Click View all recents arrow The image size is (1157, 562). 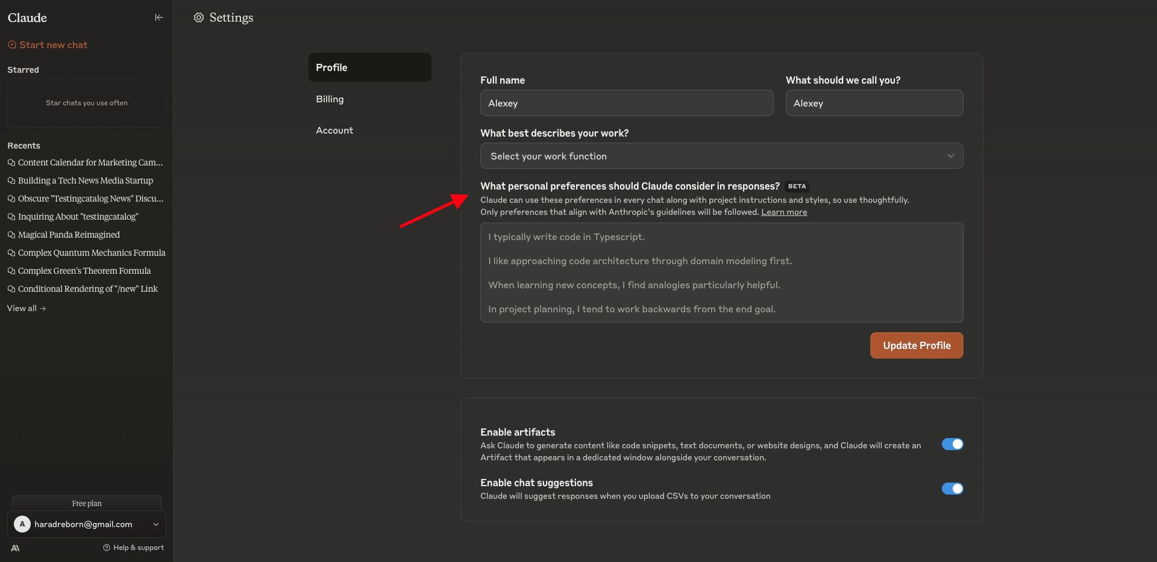coord(43,308)
